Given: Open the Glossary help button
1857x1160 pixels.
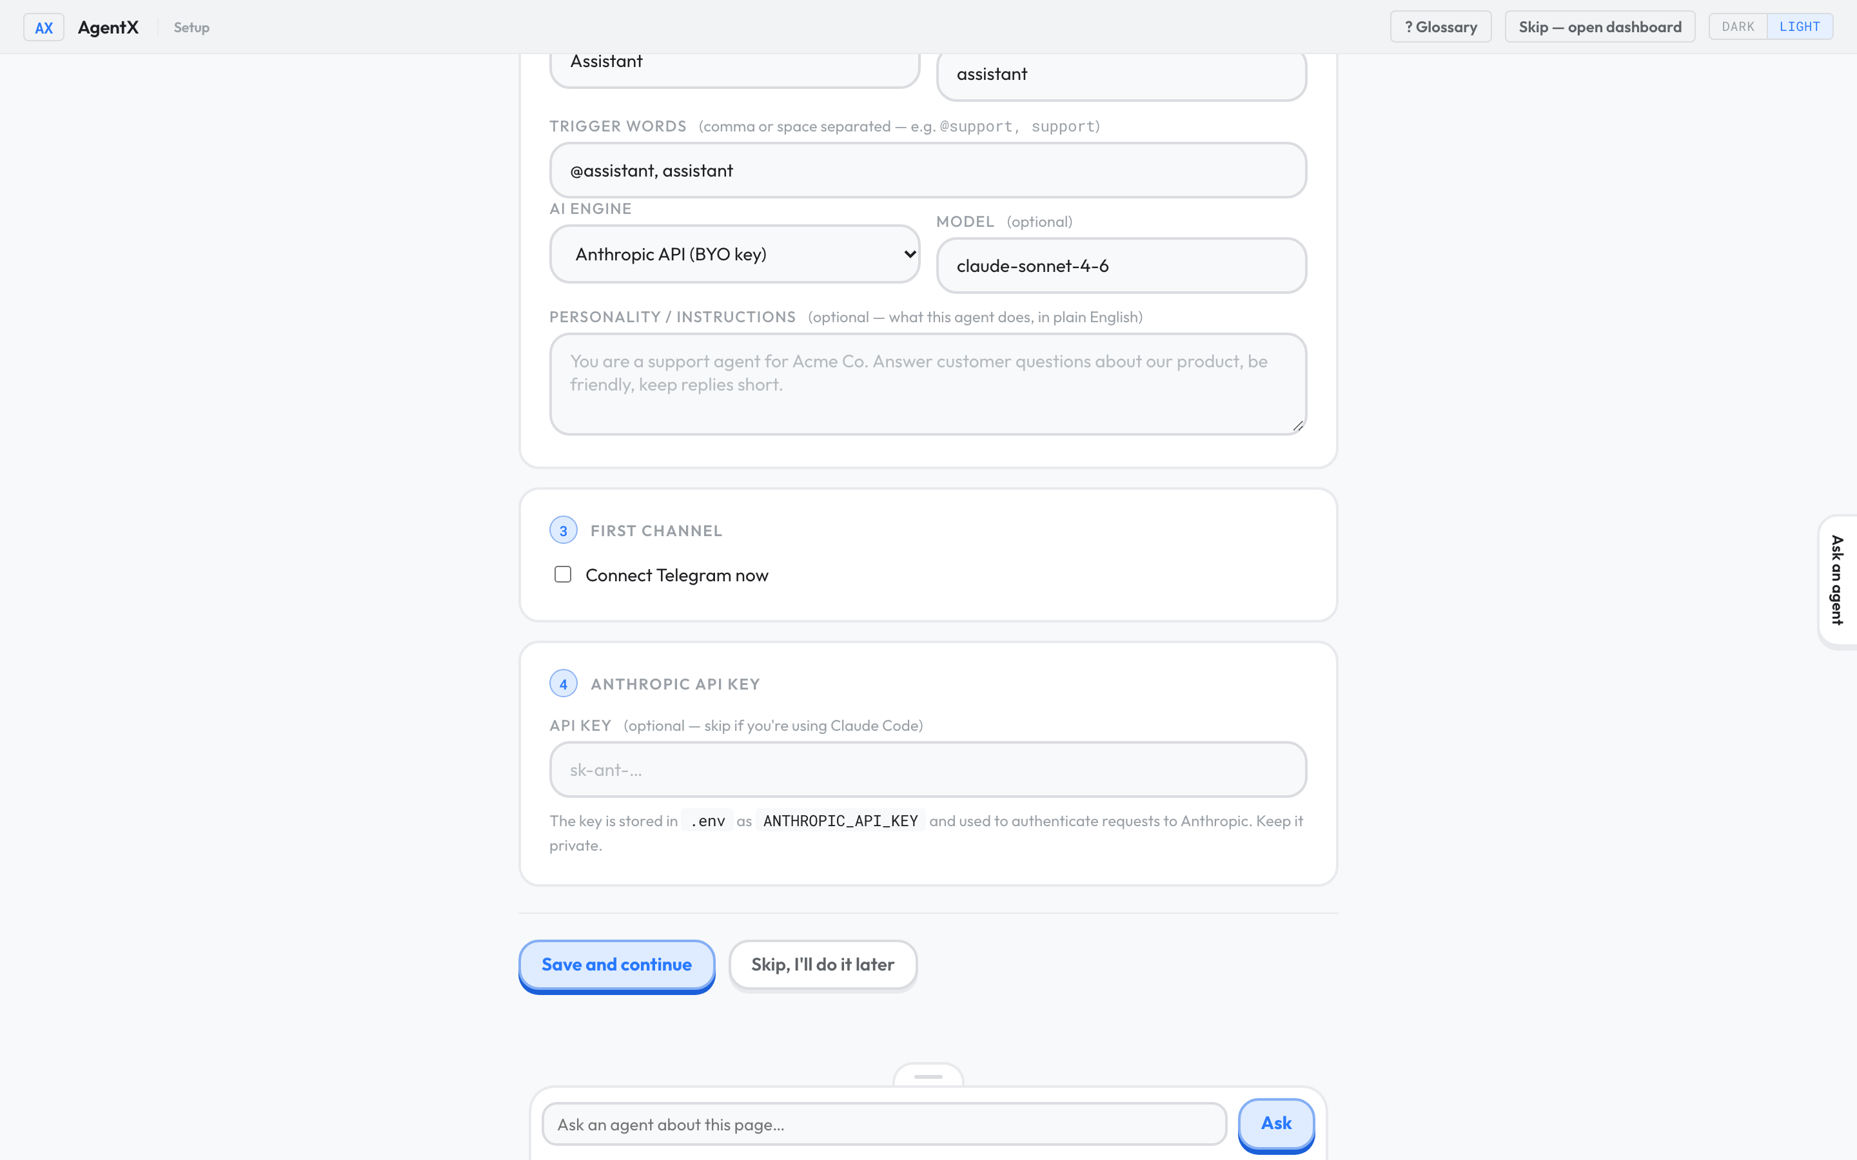Looking at the screenshot, I should tap(1440, 27).
